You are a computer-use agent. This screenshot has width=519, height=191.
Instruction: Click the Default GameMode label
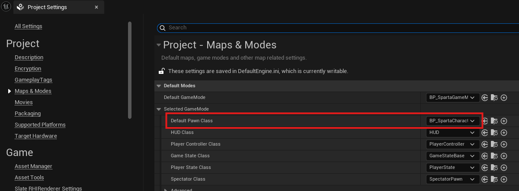click(185, 97)
